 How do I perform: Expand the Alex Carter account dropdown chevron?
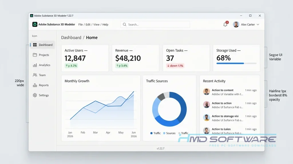[x=258, y=25]
